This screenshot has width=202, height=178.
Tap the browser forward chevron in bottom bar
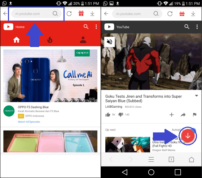coord(131,160)
